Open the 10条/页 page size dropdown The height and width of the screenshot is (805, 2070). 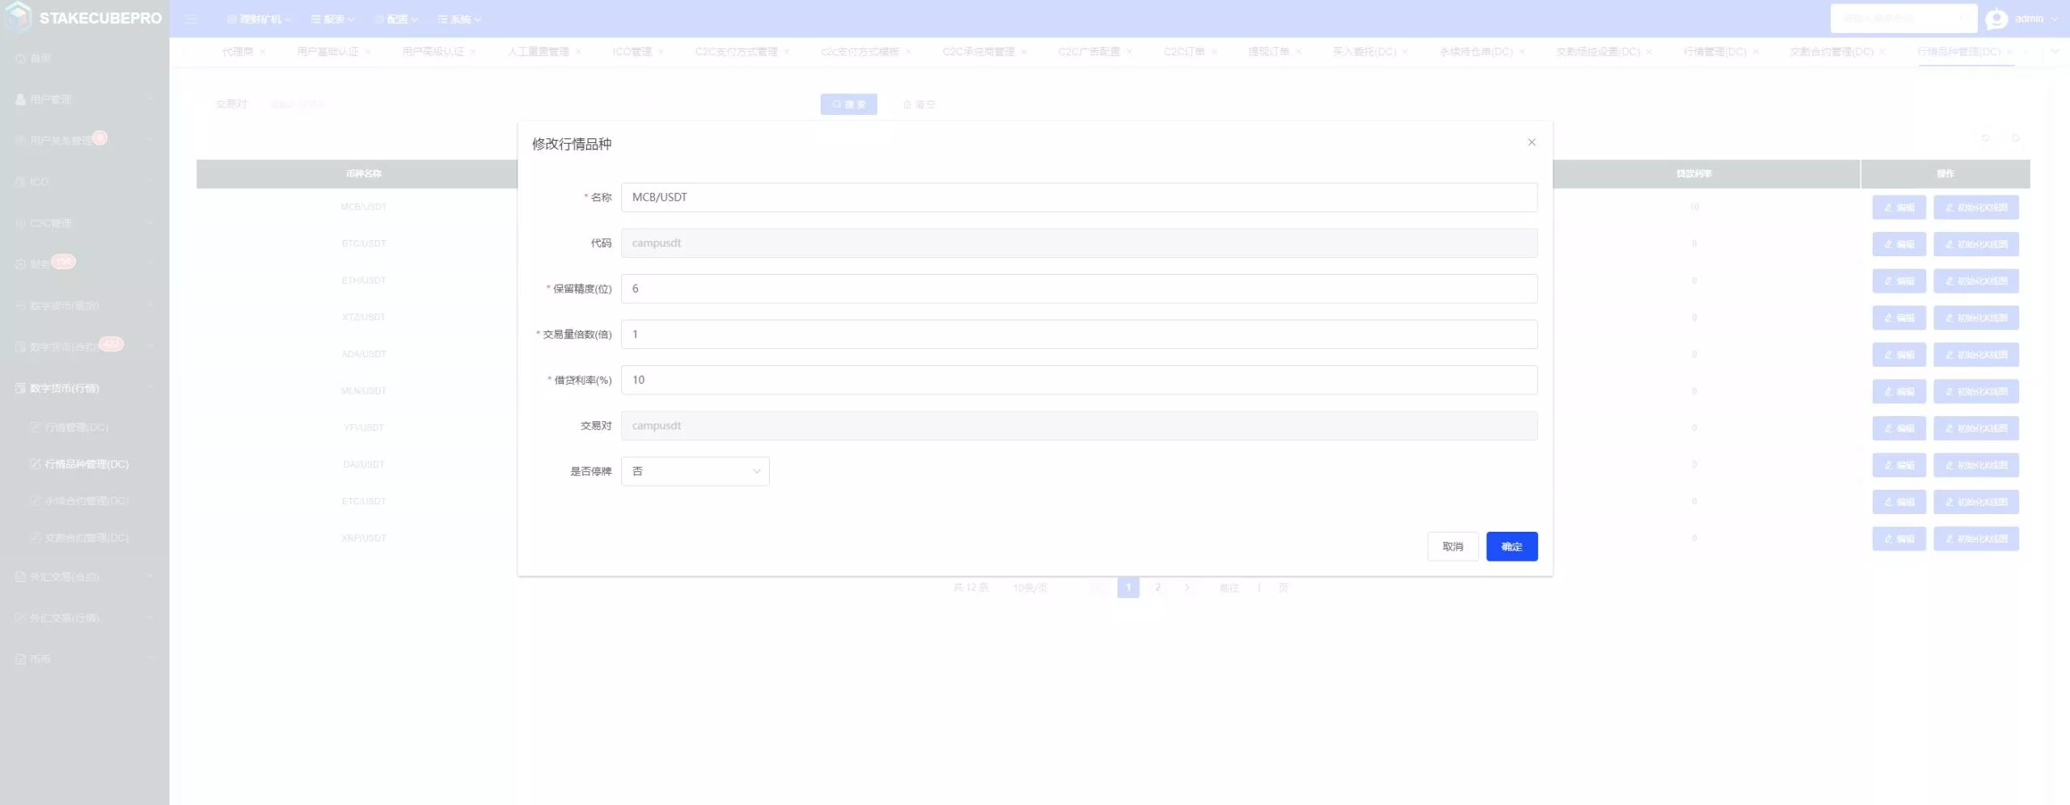[1037, 588]
